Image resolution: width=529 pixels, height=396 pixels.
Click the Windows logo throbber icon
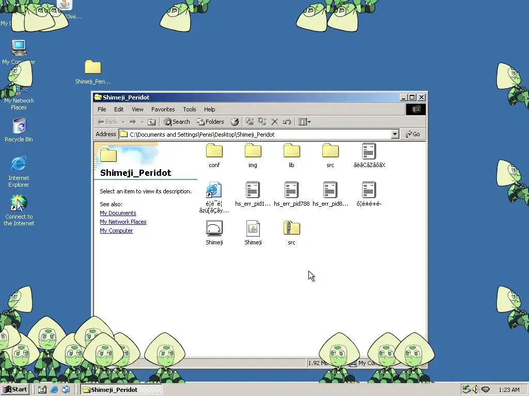pyautogui.click(x=416, y=109)
